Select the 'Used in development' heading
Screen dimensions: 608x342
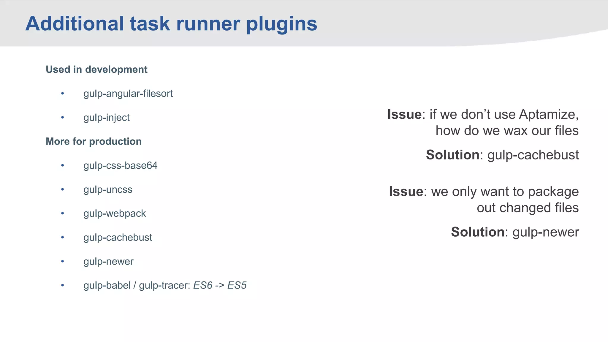tap(96, 69)
